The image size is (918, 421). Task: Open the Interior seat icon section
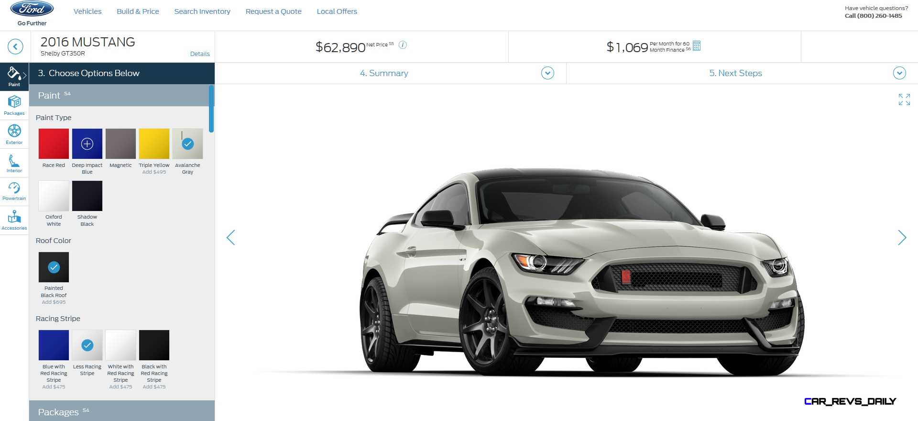coord(14,163)
